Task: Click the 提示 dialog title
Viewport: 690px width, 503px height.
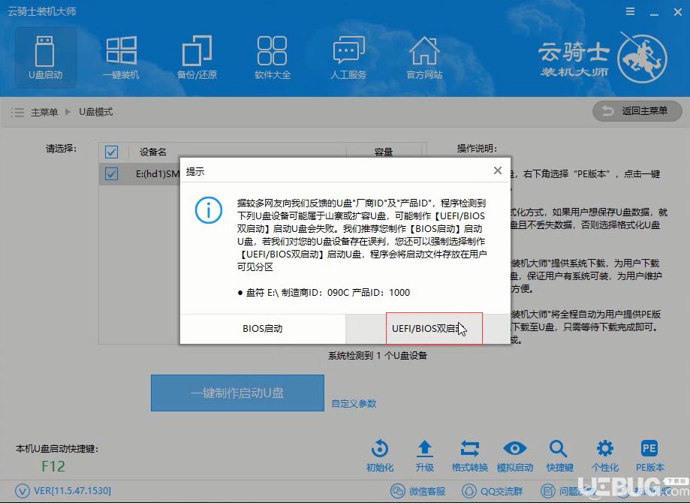Action: point(195,172)
